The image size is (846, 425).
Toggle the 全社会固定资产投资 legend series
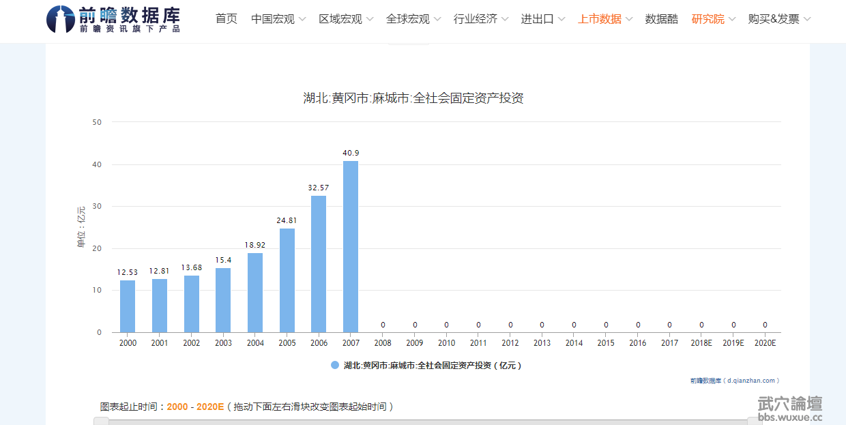(x=426, y=366)
